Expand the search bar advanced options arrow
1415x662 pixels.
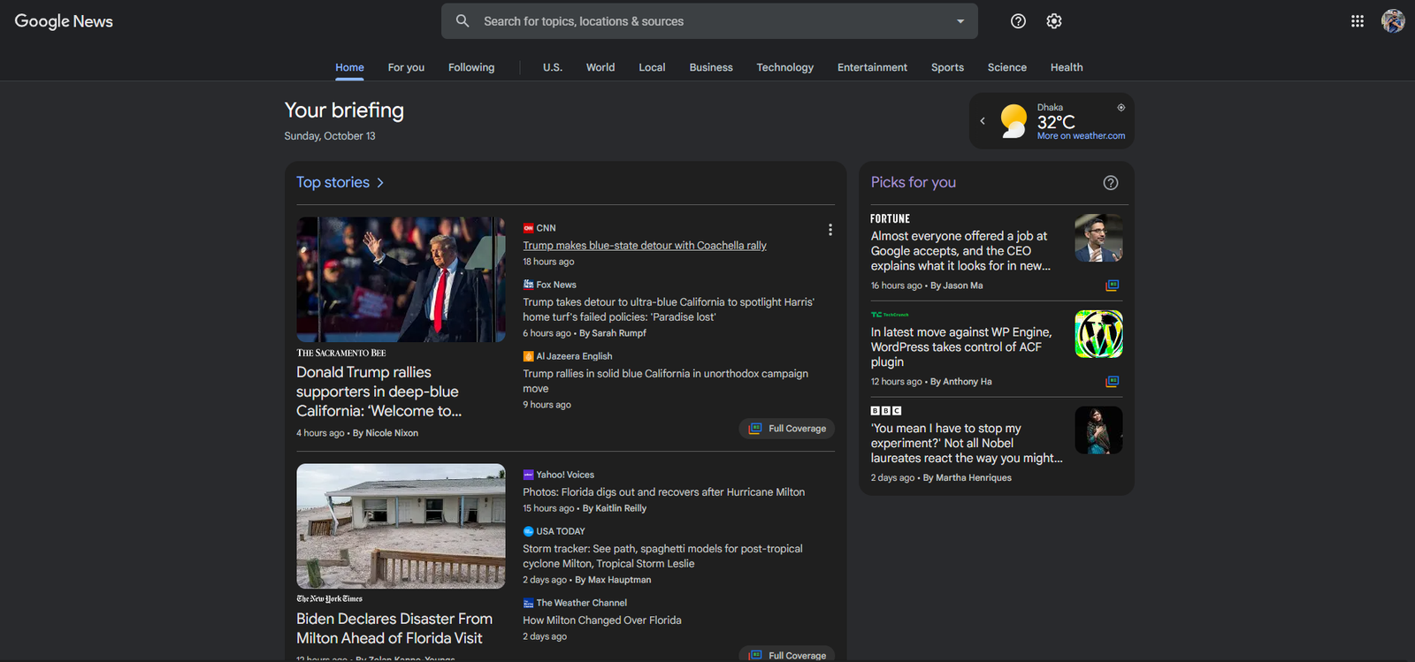960,21
